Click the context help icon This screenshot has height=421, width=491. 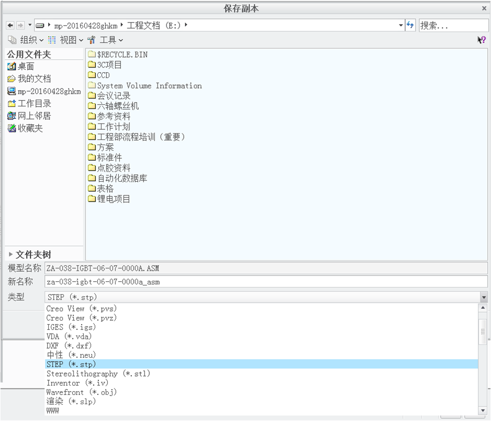pyautogui.click(x=482, y=40)
